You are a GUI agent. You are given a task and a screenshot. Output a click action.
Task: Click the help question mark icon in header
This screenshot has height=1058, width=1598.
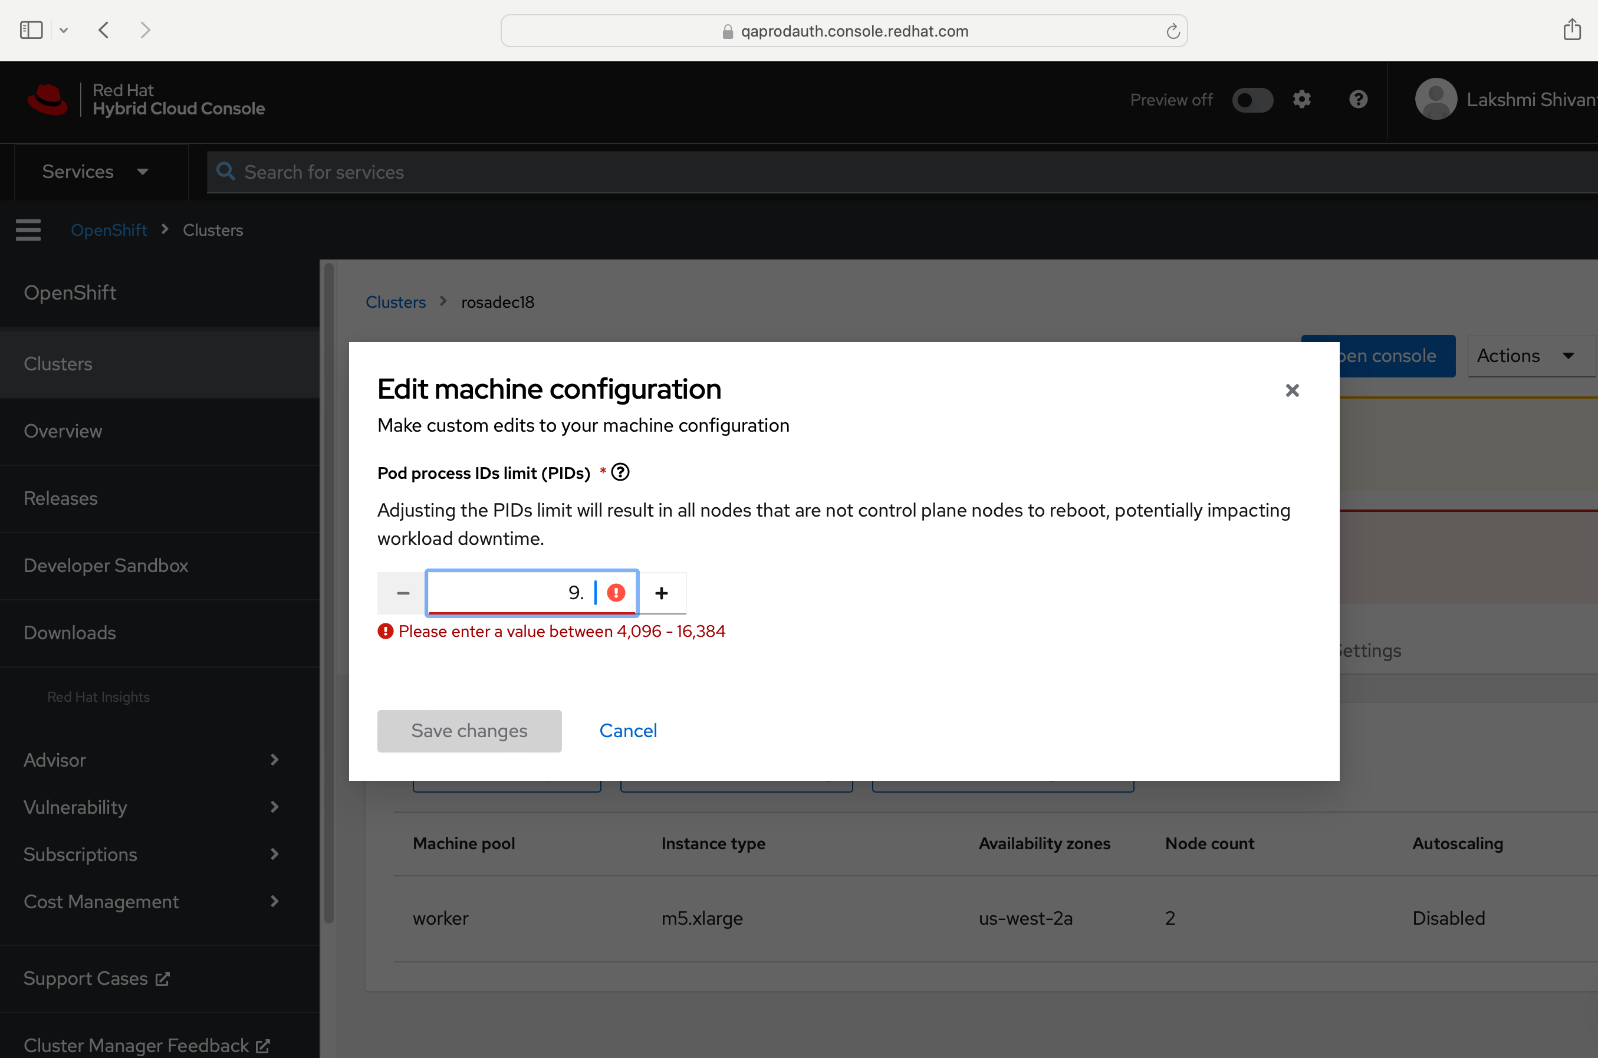click(1358, 100)
